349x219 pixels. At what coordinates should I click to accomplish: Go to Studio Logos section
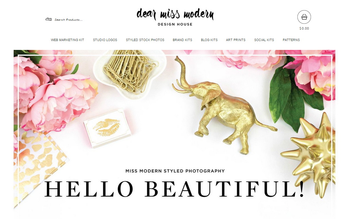105,40
